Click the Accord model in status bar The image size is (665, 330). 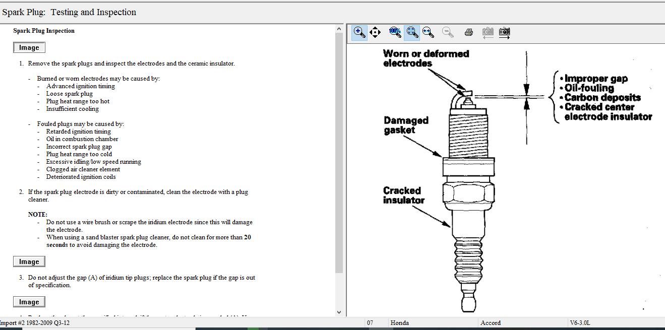[491, 323]
